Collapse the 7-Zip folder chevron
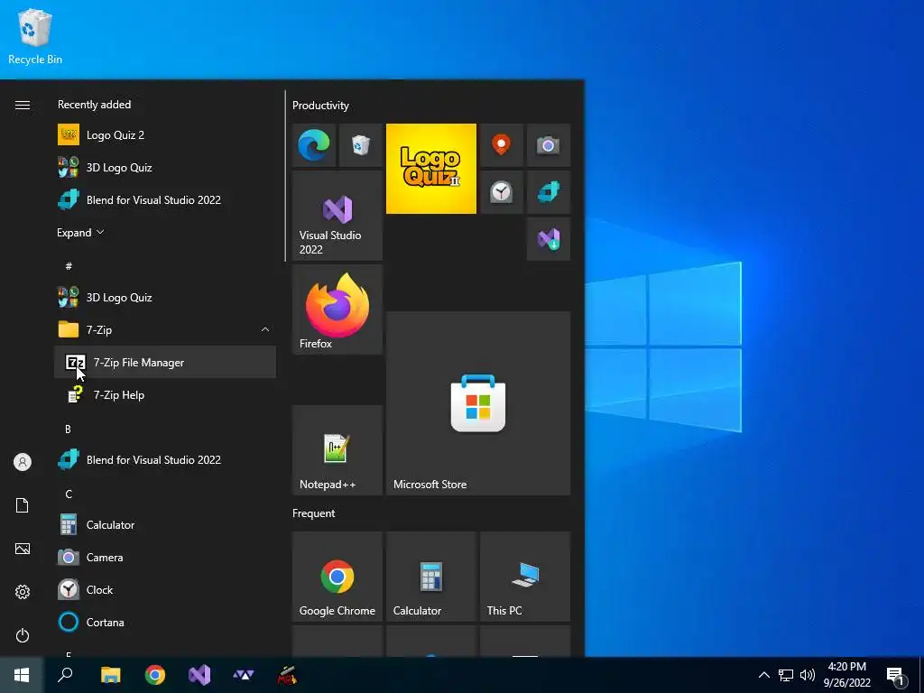This screenshot has height=693, width=924. [x=265, y=329]
